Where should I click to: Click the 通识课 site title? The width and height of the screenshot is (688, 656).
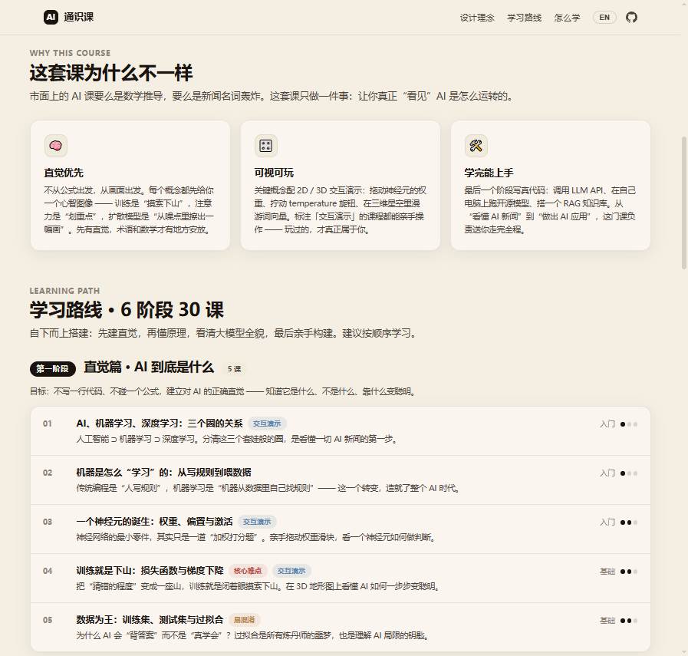[78, 17]
